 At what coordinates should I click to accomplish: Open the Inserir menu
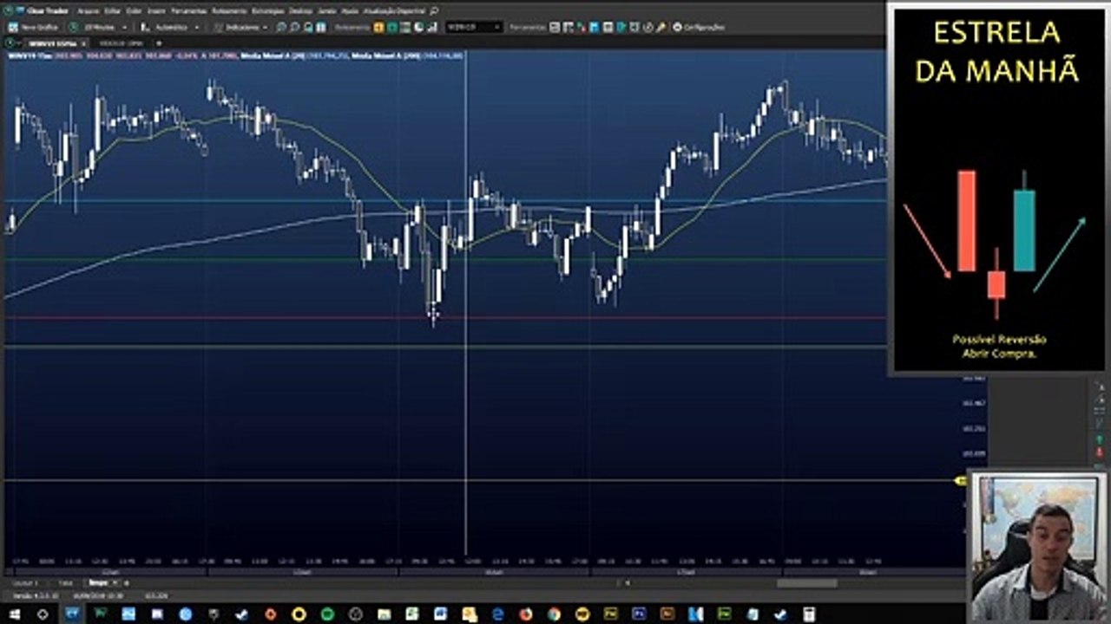(x=156, y=10)
